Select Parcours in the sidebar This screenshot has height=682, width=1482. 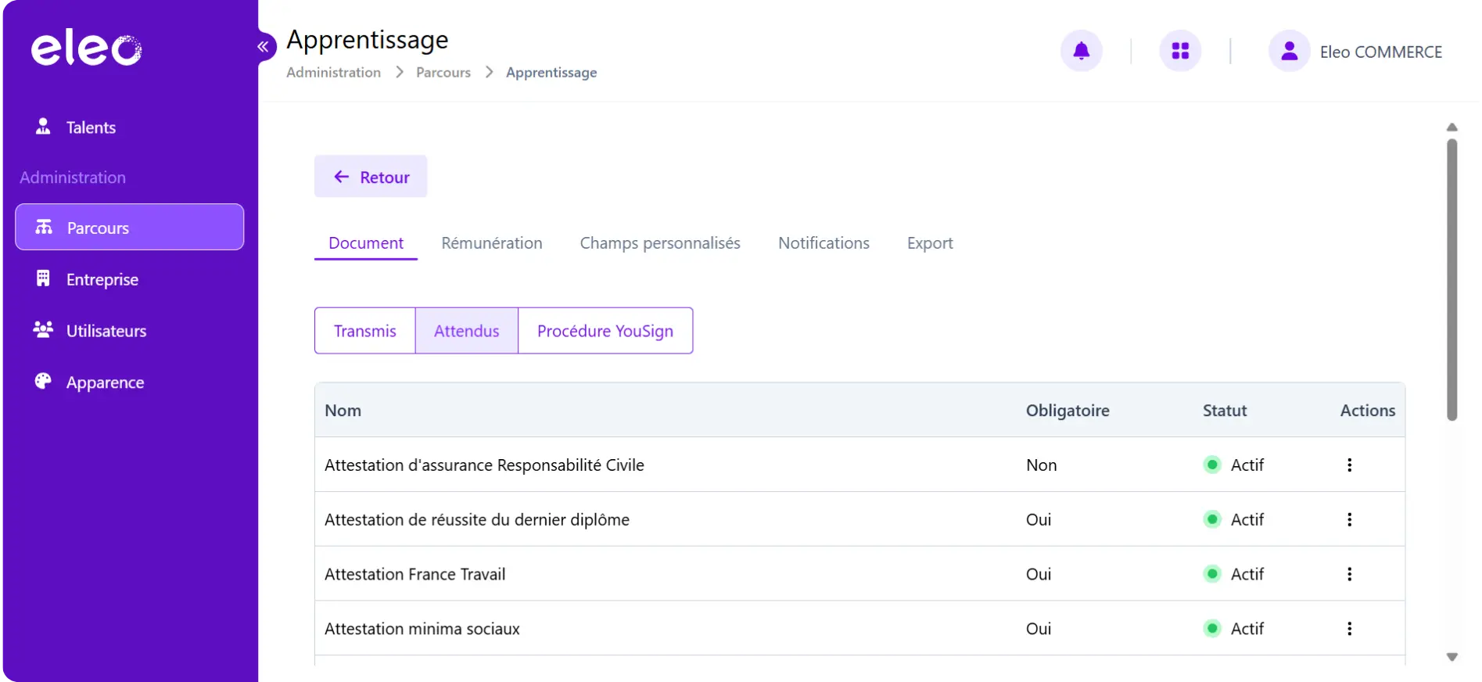pyautogui.click(x=129, y=228)
